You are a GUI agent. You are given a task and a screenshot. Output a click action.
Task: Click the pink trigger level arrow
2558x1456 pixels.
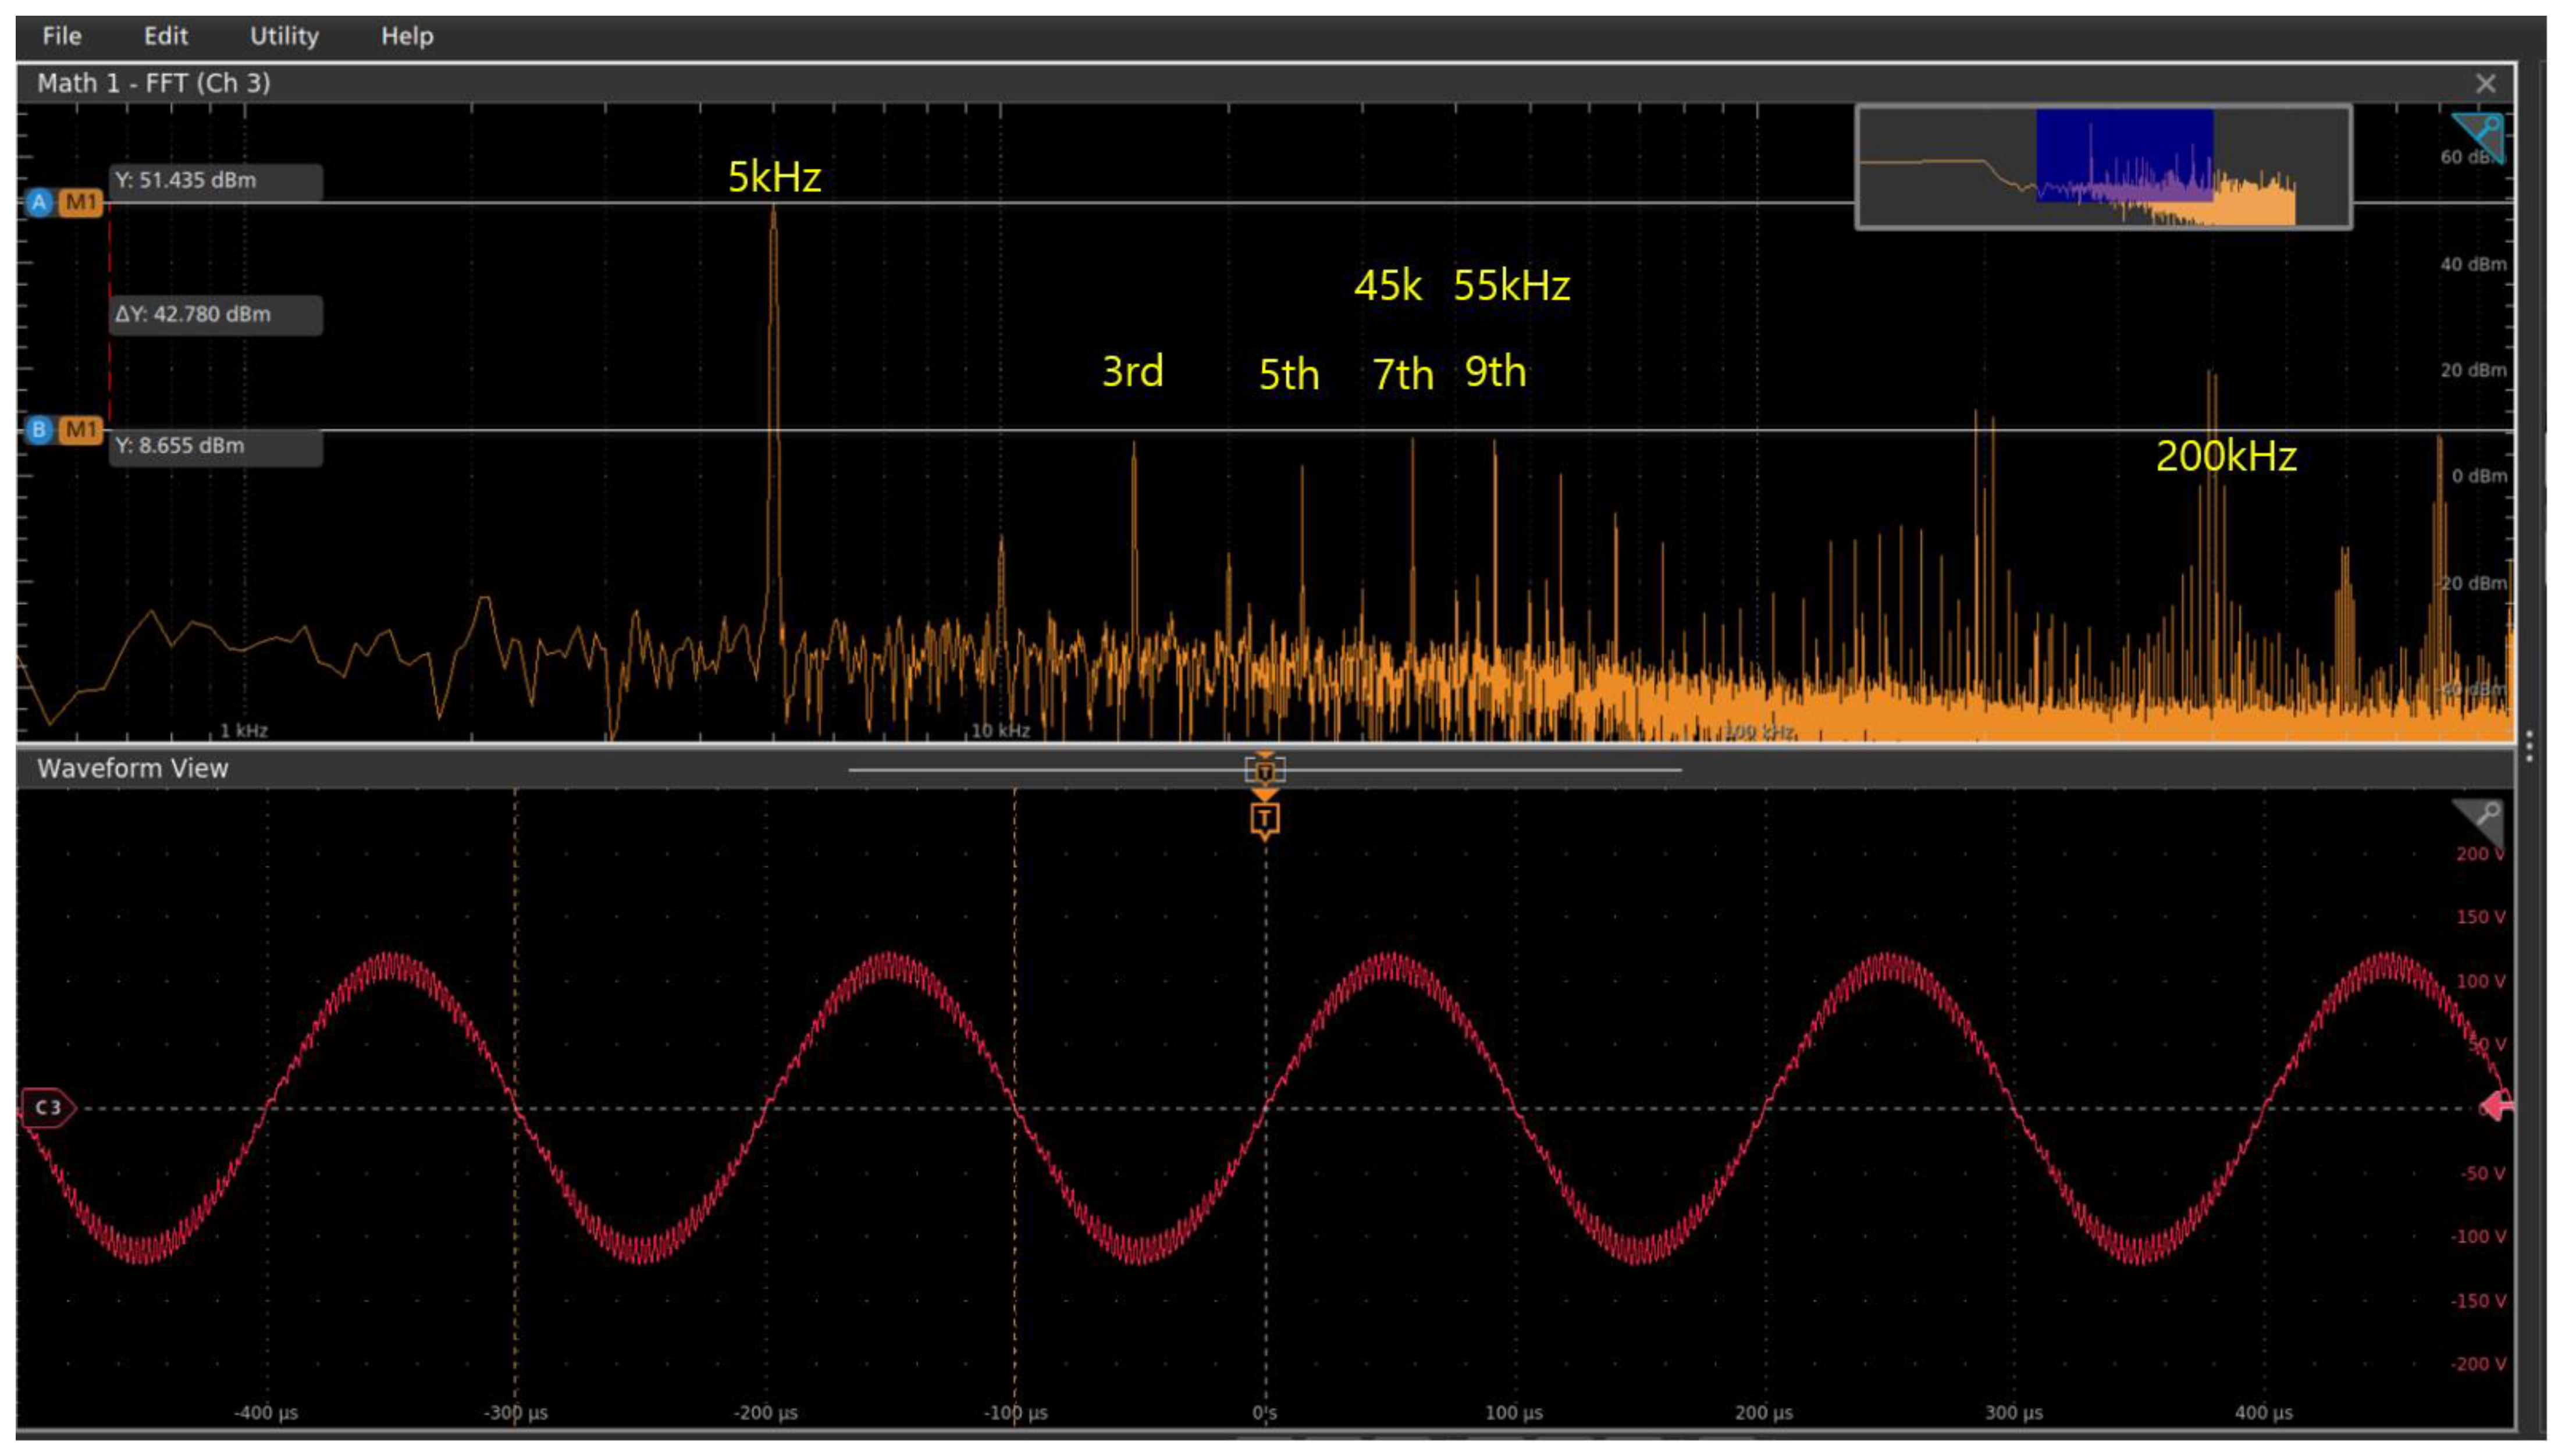pos(2497,1106)
